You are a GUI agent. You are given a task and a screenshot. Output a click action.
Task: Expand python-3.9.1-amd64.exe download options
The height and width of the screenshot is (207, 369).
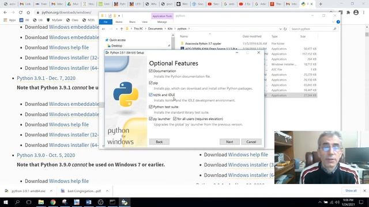[51, 191]
